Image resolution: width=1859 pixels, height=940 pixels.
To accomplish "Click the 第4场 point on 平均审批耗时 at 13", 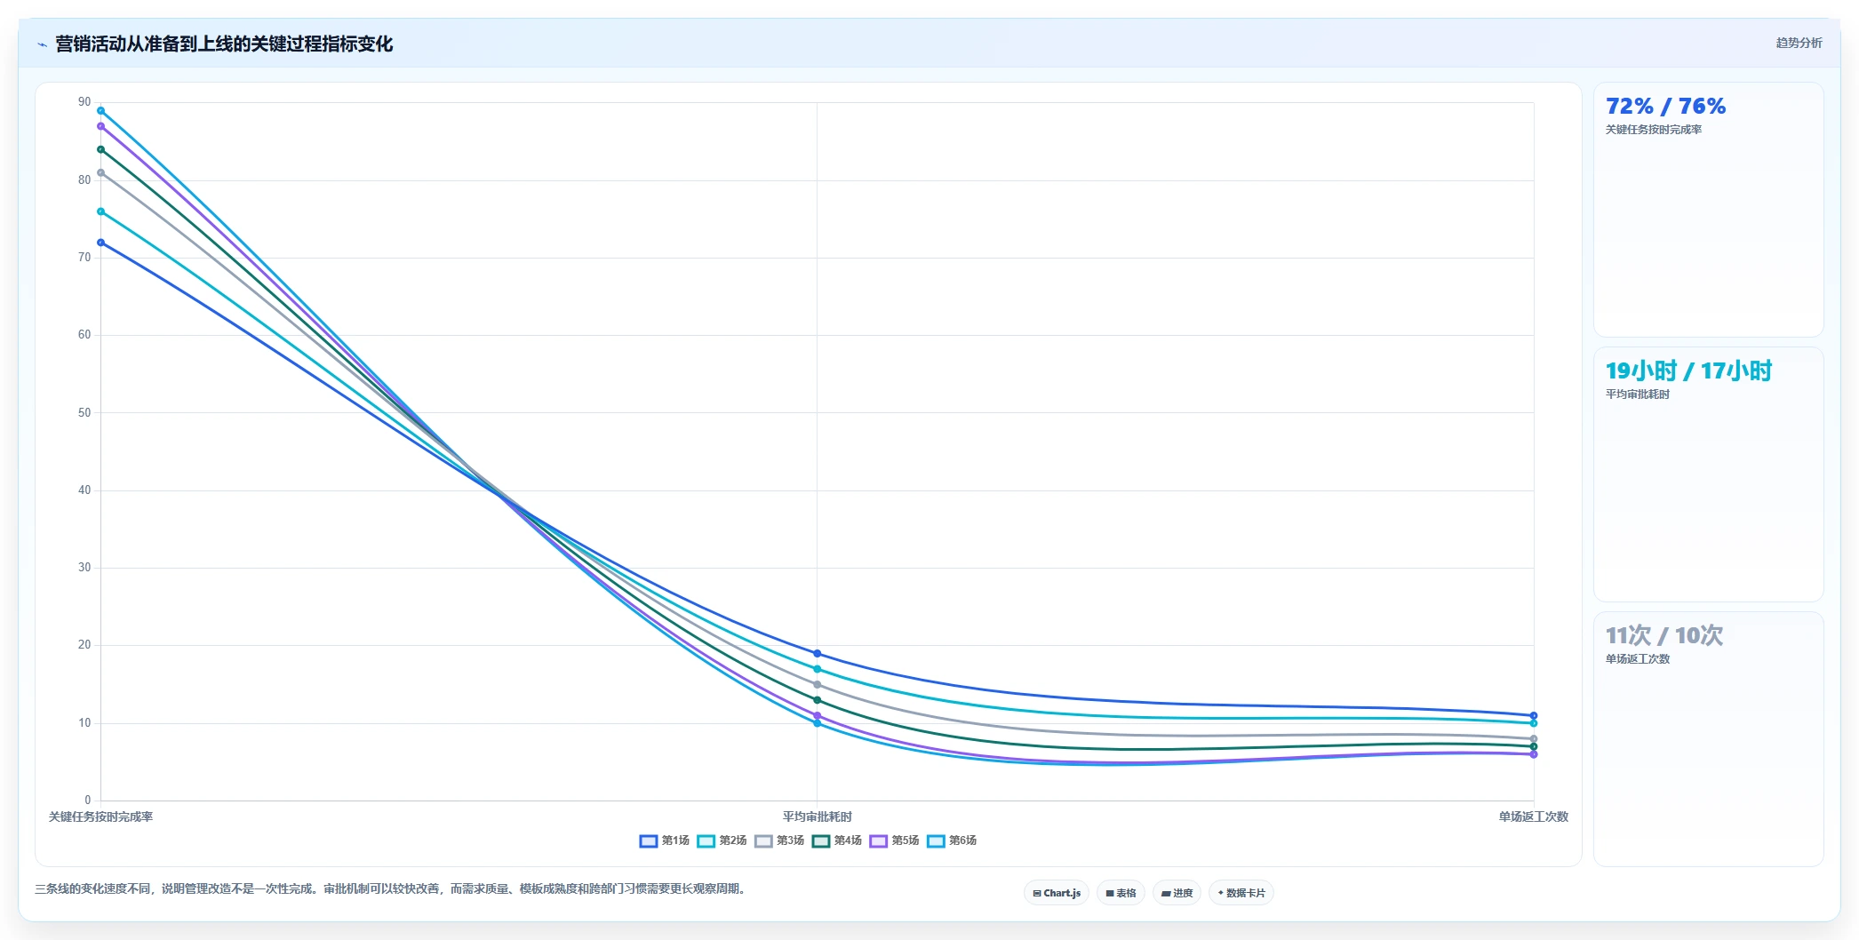I will click(818, 700).
